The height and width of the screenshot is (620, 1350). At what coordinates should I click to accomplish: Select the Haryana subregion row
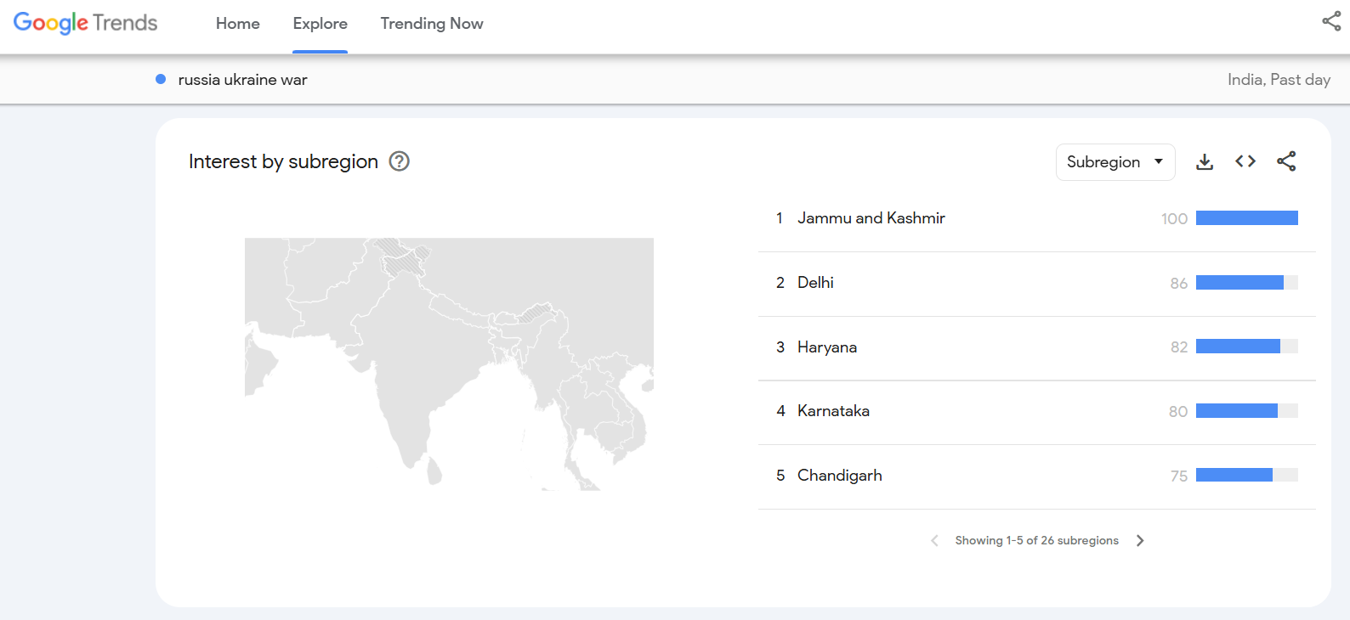[826, 347]
